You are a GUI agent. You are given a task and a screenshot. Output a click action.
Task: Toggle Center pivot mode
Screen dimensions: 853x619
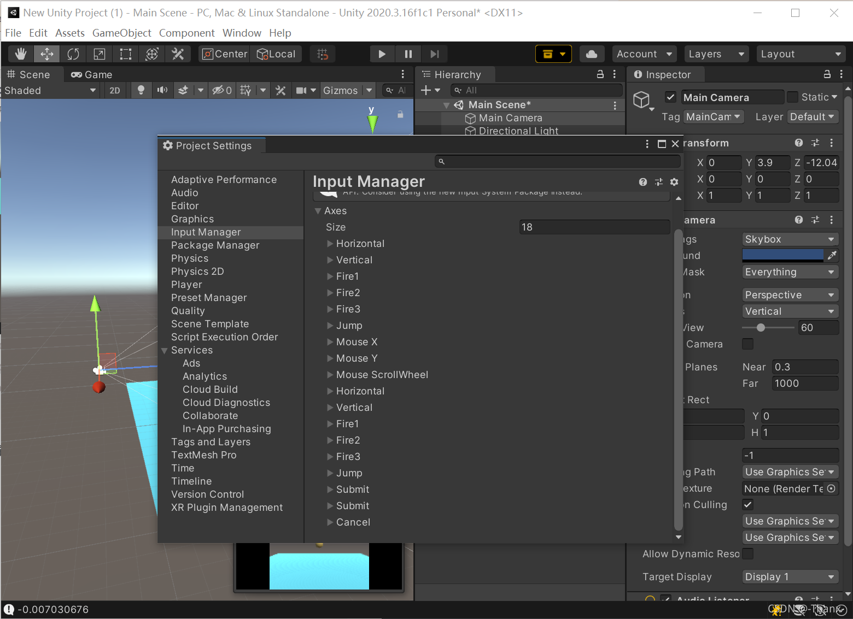[x=225, y=54]
